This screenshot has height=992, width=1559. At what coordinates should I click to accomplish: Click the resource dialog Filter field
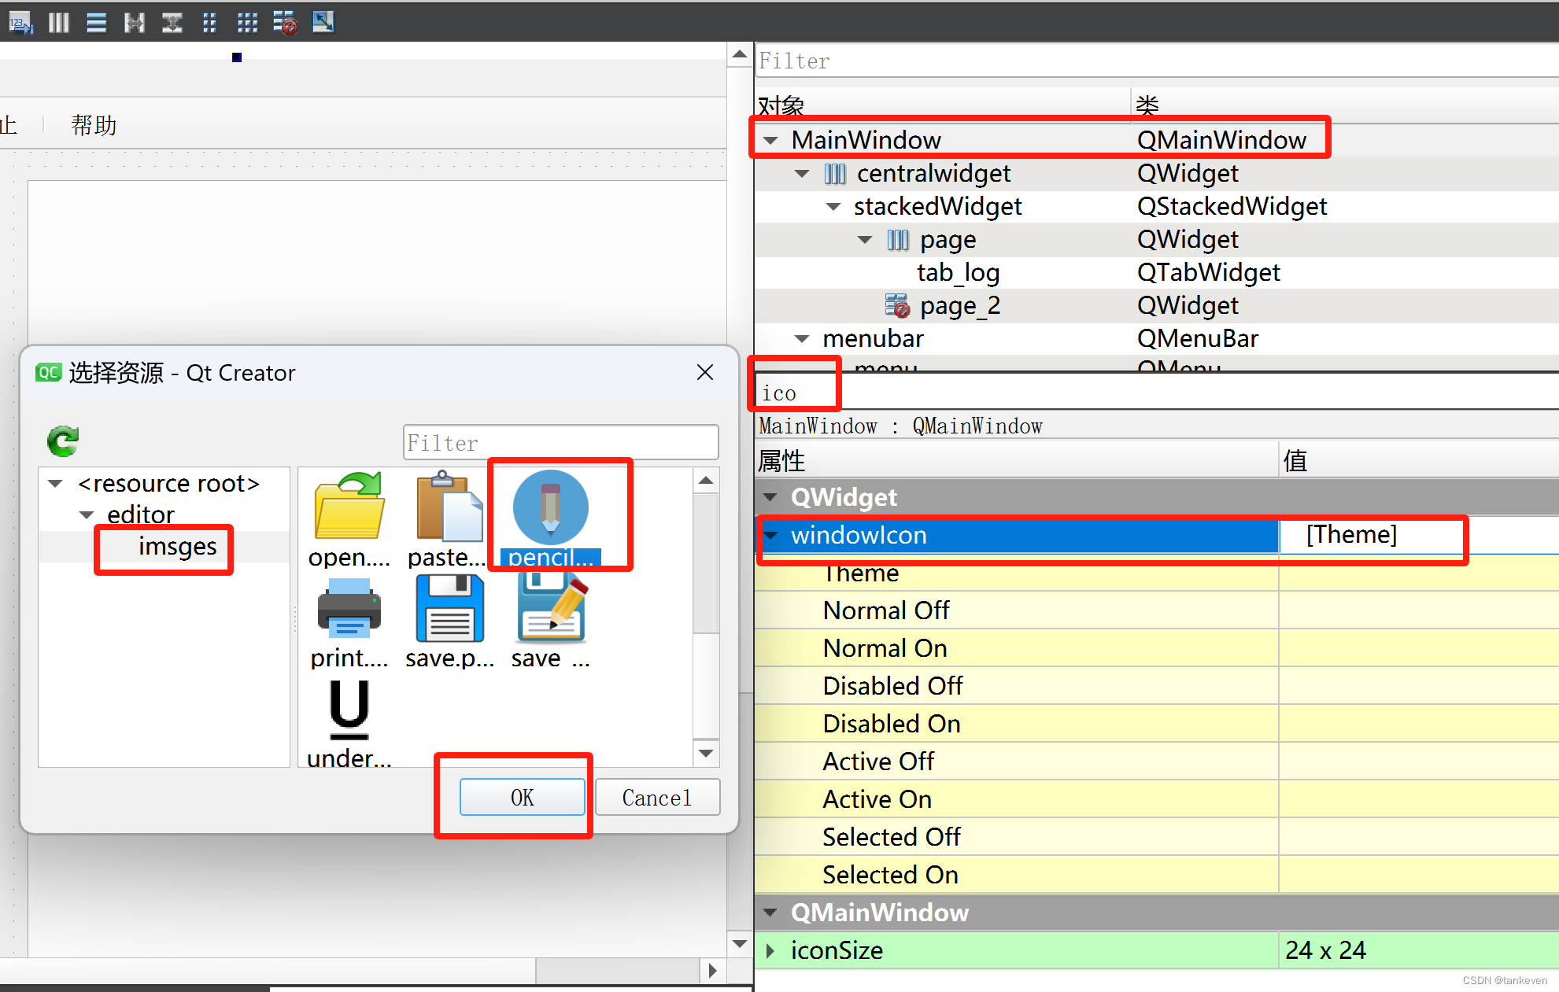560,443
